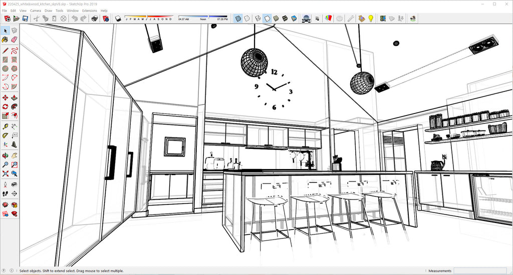The height and width of the screenshot is (275, 513).
Task: Pick the Paint Bucket tool
Action: (5, 39)
